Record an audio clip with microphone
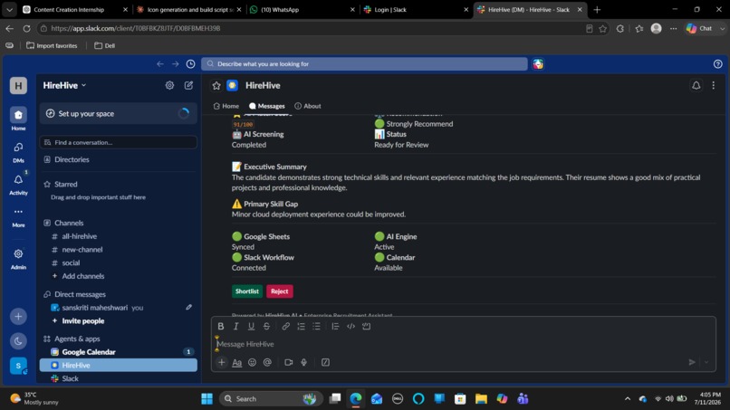This screenshot has height=410, width=730. click(304, 362)
